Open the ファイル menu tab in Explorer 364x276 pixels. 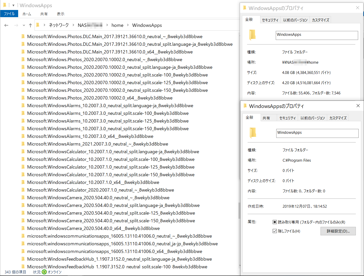[9, 14]
